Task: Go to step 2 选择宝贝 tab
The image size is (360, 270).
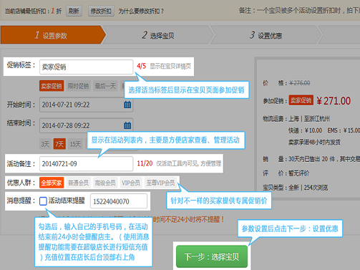Action: (x=158, y=35)
